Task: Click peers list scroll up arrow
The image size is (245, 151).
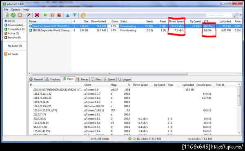Action: pos(239,84)
